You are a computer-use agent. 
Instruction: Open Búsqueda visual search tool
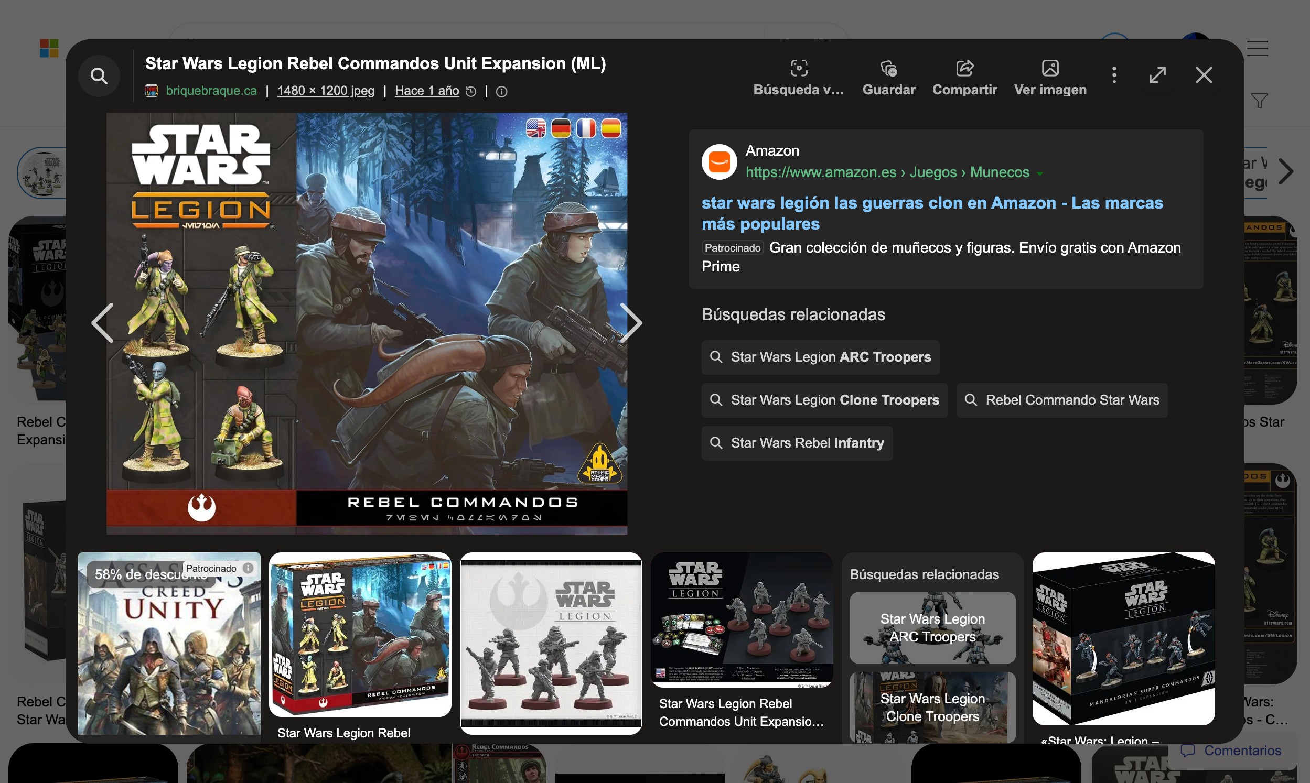(x=799, y=78)
